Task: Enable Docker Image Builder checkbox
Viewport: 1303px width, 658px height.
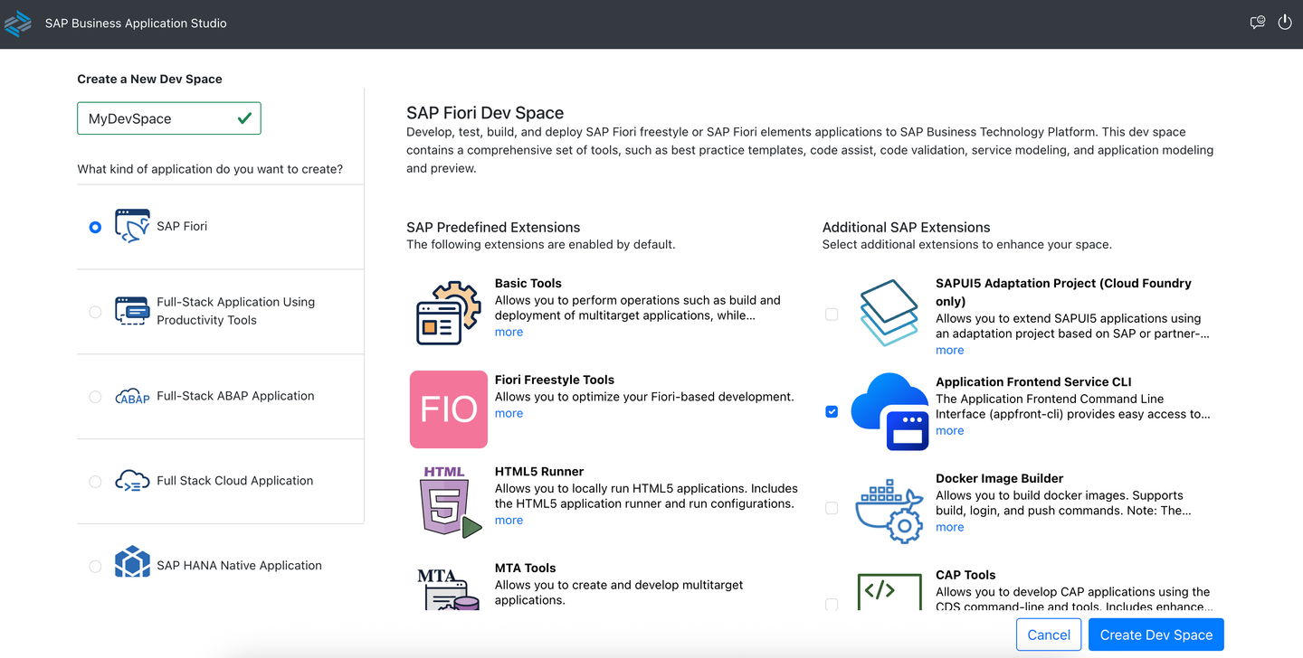Action: pos(832,508)
